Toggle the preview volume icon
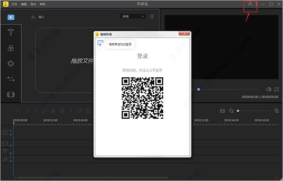The image size is (283, 181). pyautogui.click(x=268, y=89)
